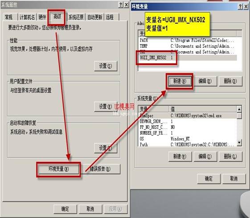Image resolution: width=250 pixels, height=218 pixels.
Task: Confirm 系统属性 dialog with 确定
Action: tap(65, 209)
